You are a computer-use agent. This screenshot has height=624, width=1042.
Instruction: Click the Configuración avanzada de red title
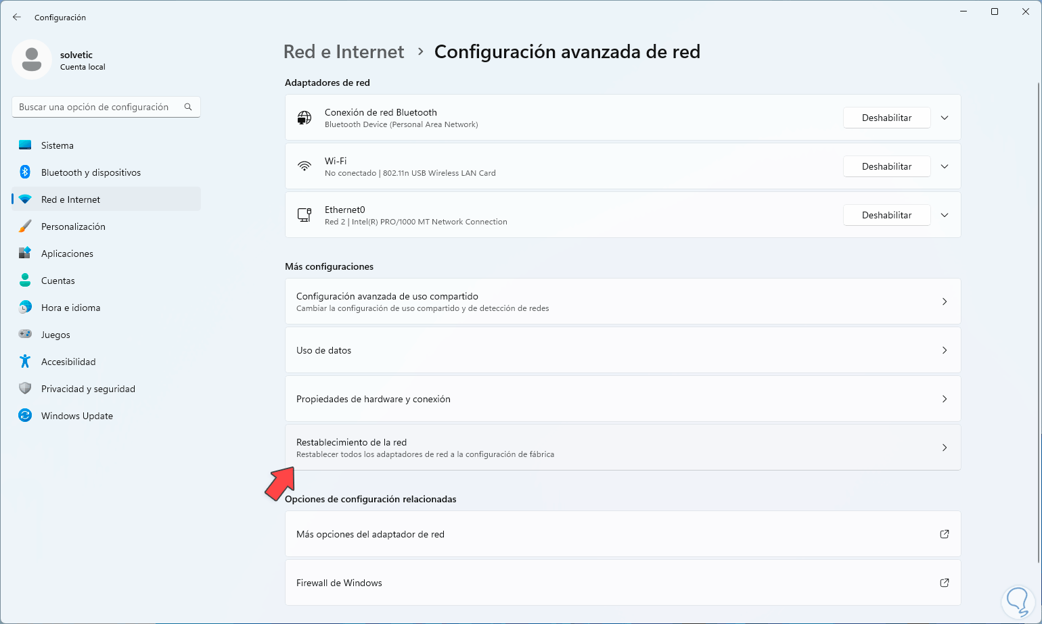coord(567,52)
